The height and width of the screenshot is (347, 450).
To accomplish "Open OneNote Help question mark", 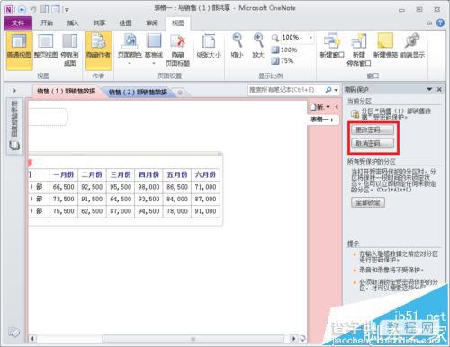I will [x=440, y=22].
